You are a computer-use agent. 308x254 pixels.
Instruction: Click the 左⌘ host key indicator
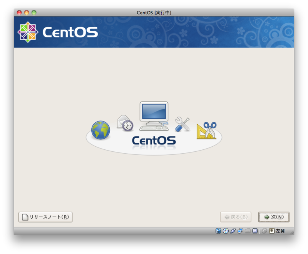click(280, 231)
